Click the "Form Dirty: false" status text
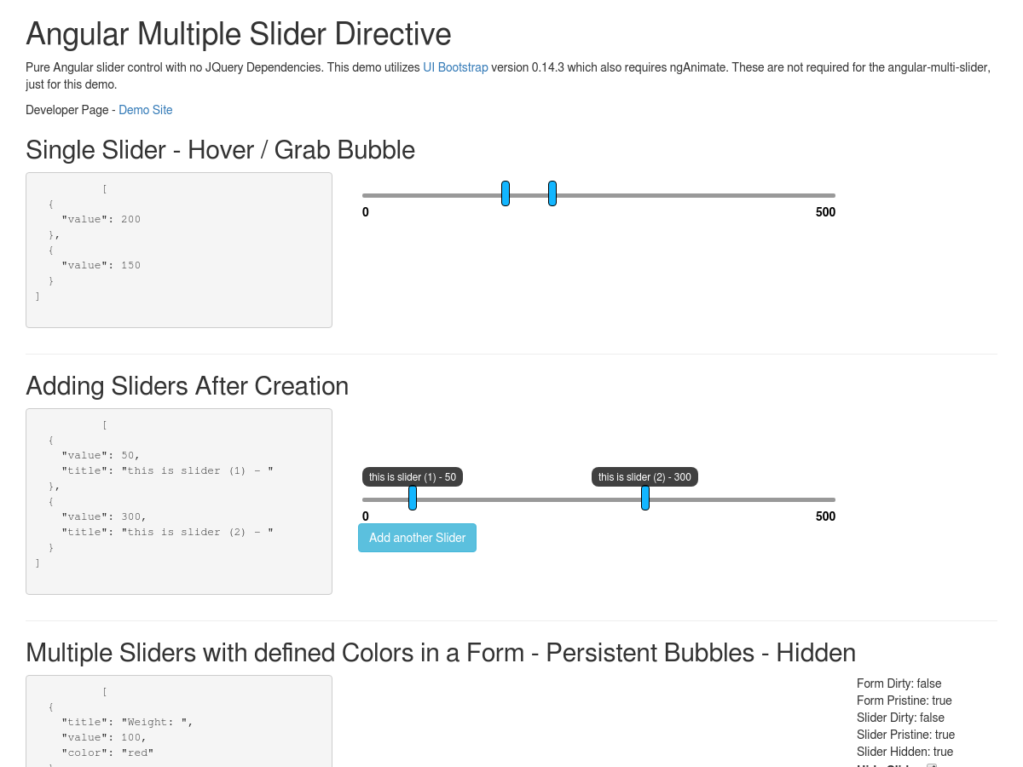This screenshot has height=767, width=1023. (x=899, y=683)
